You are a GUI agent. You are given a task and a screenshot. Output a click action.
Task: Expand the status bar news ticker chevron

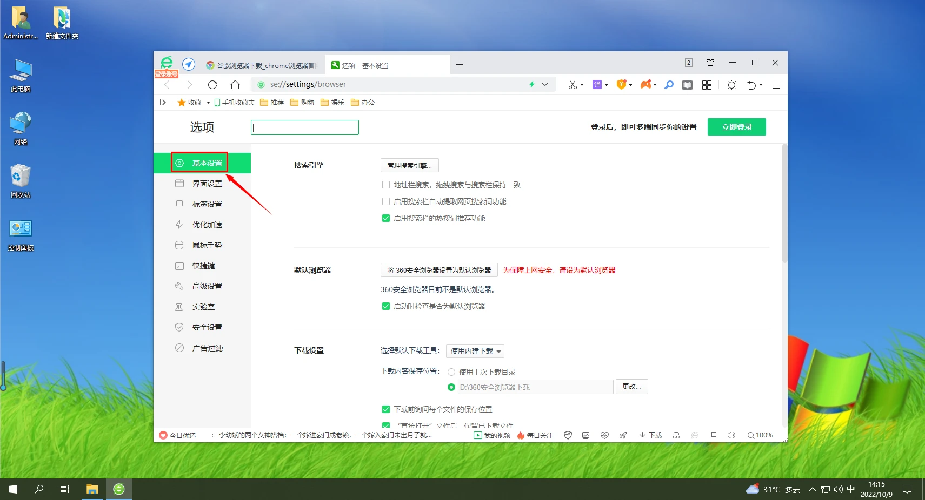tap(214, 435)
